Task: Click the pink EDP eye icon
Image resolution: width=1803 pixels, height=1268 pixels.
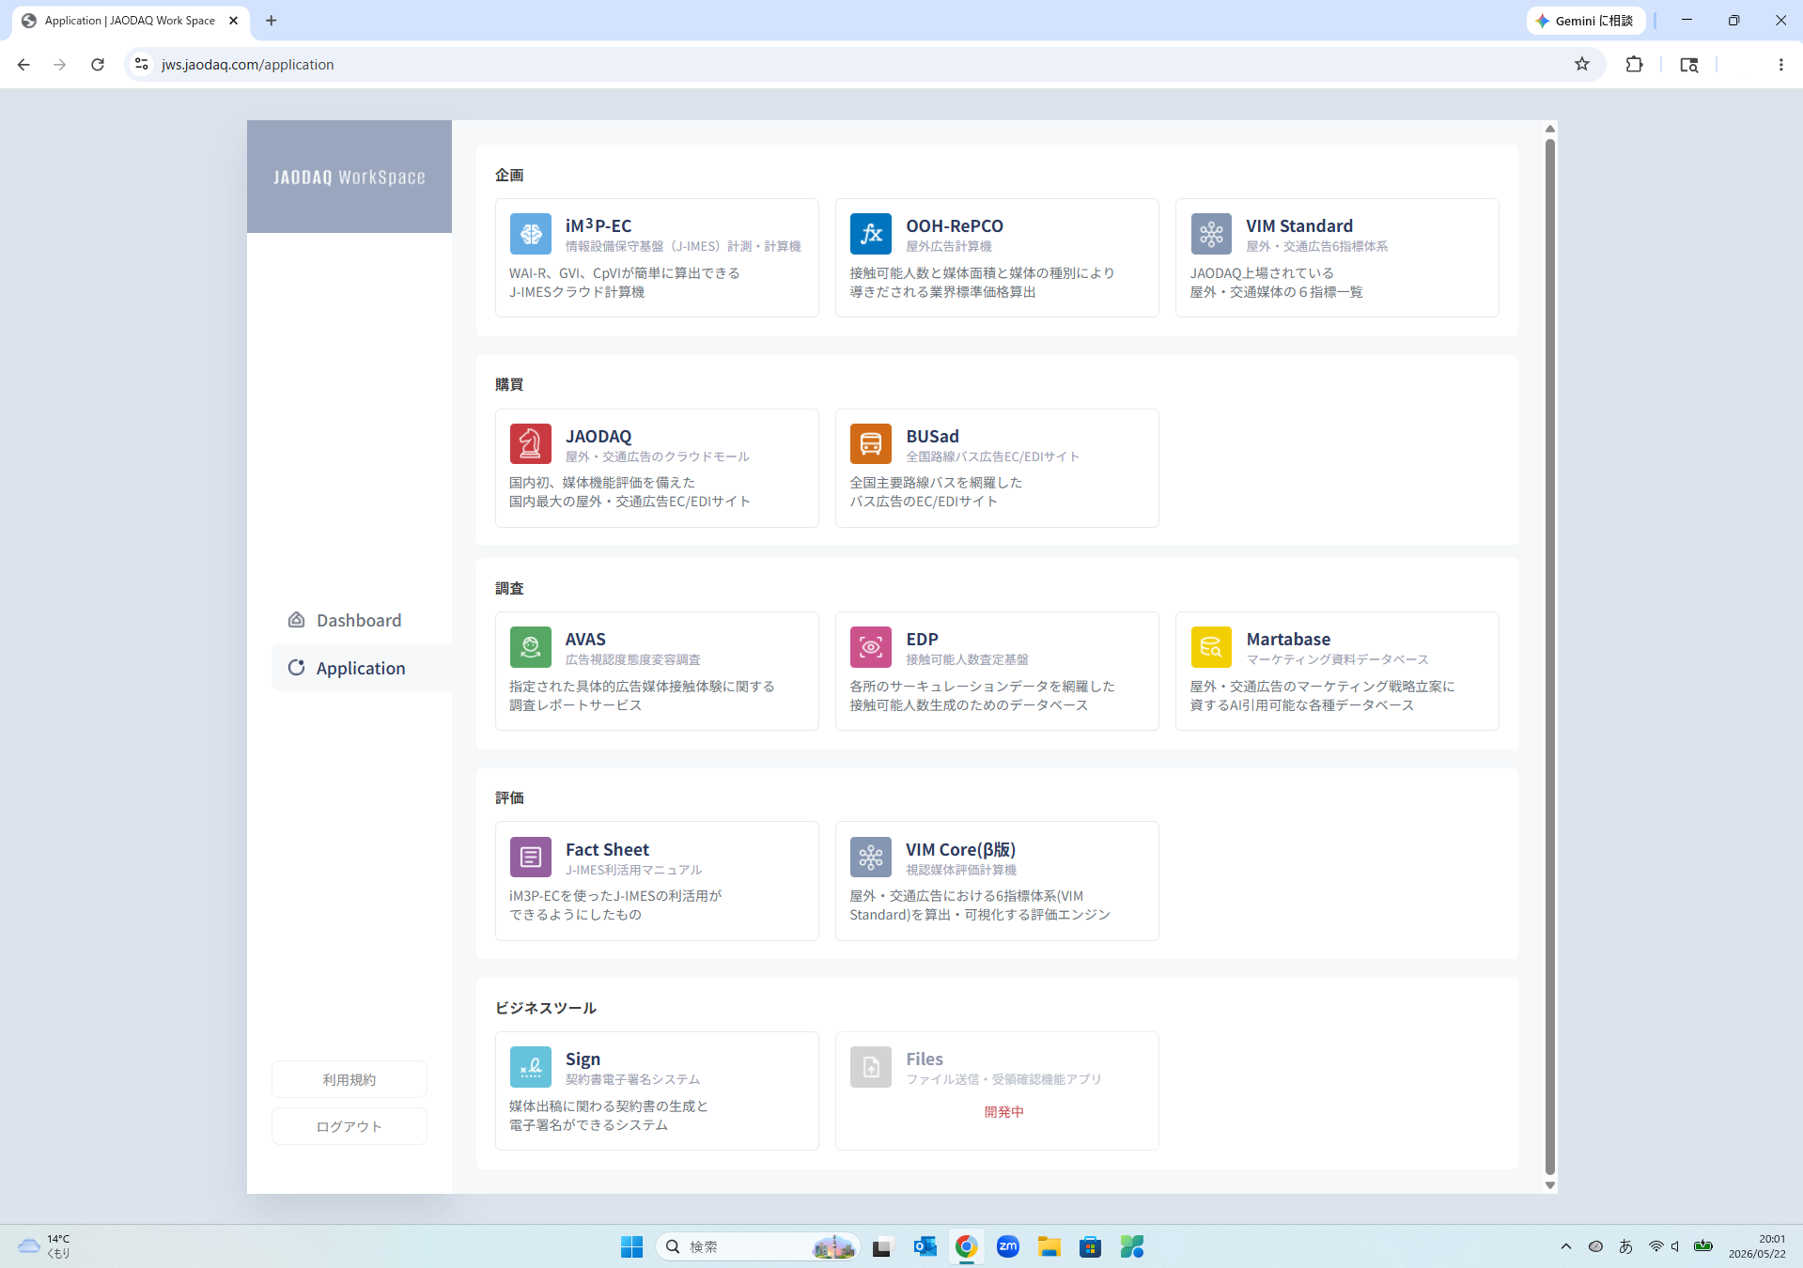Action: click(871, 647)
